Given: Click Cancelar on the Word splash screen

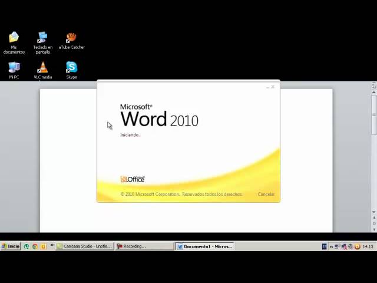Looking at the screenshot, I should [x=266, y=194].
